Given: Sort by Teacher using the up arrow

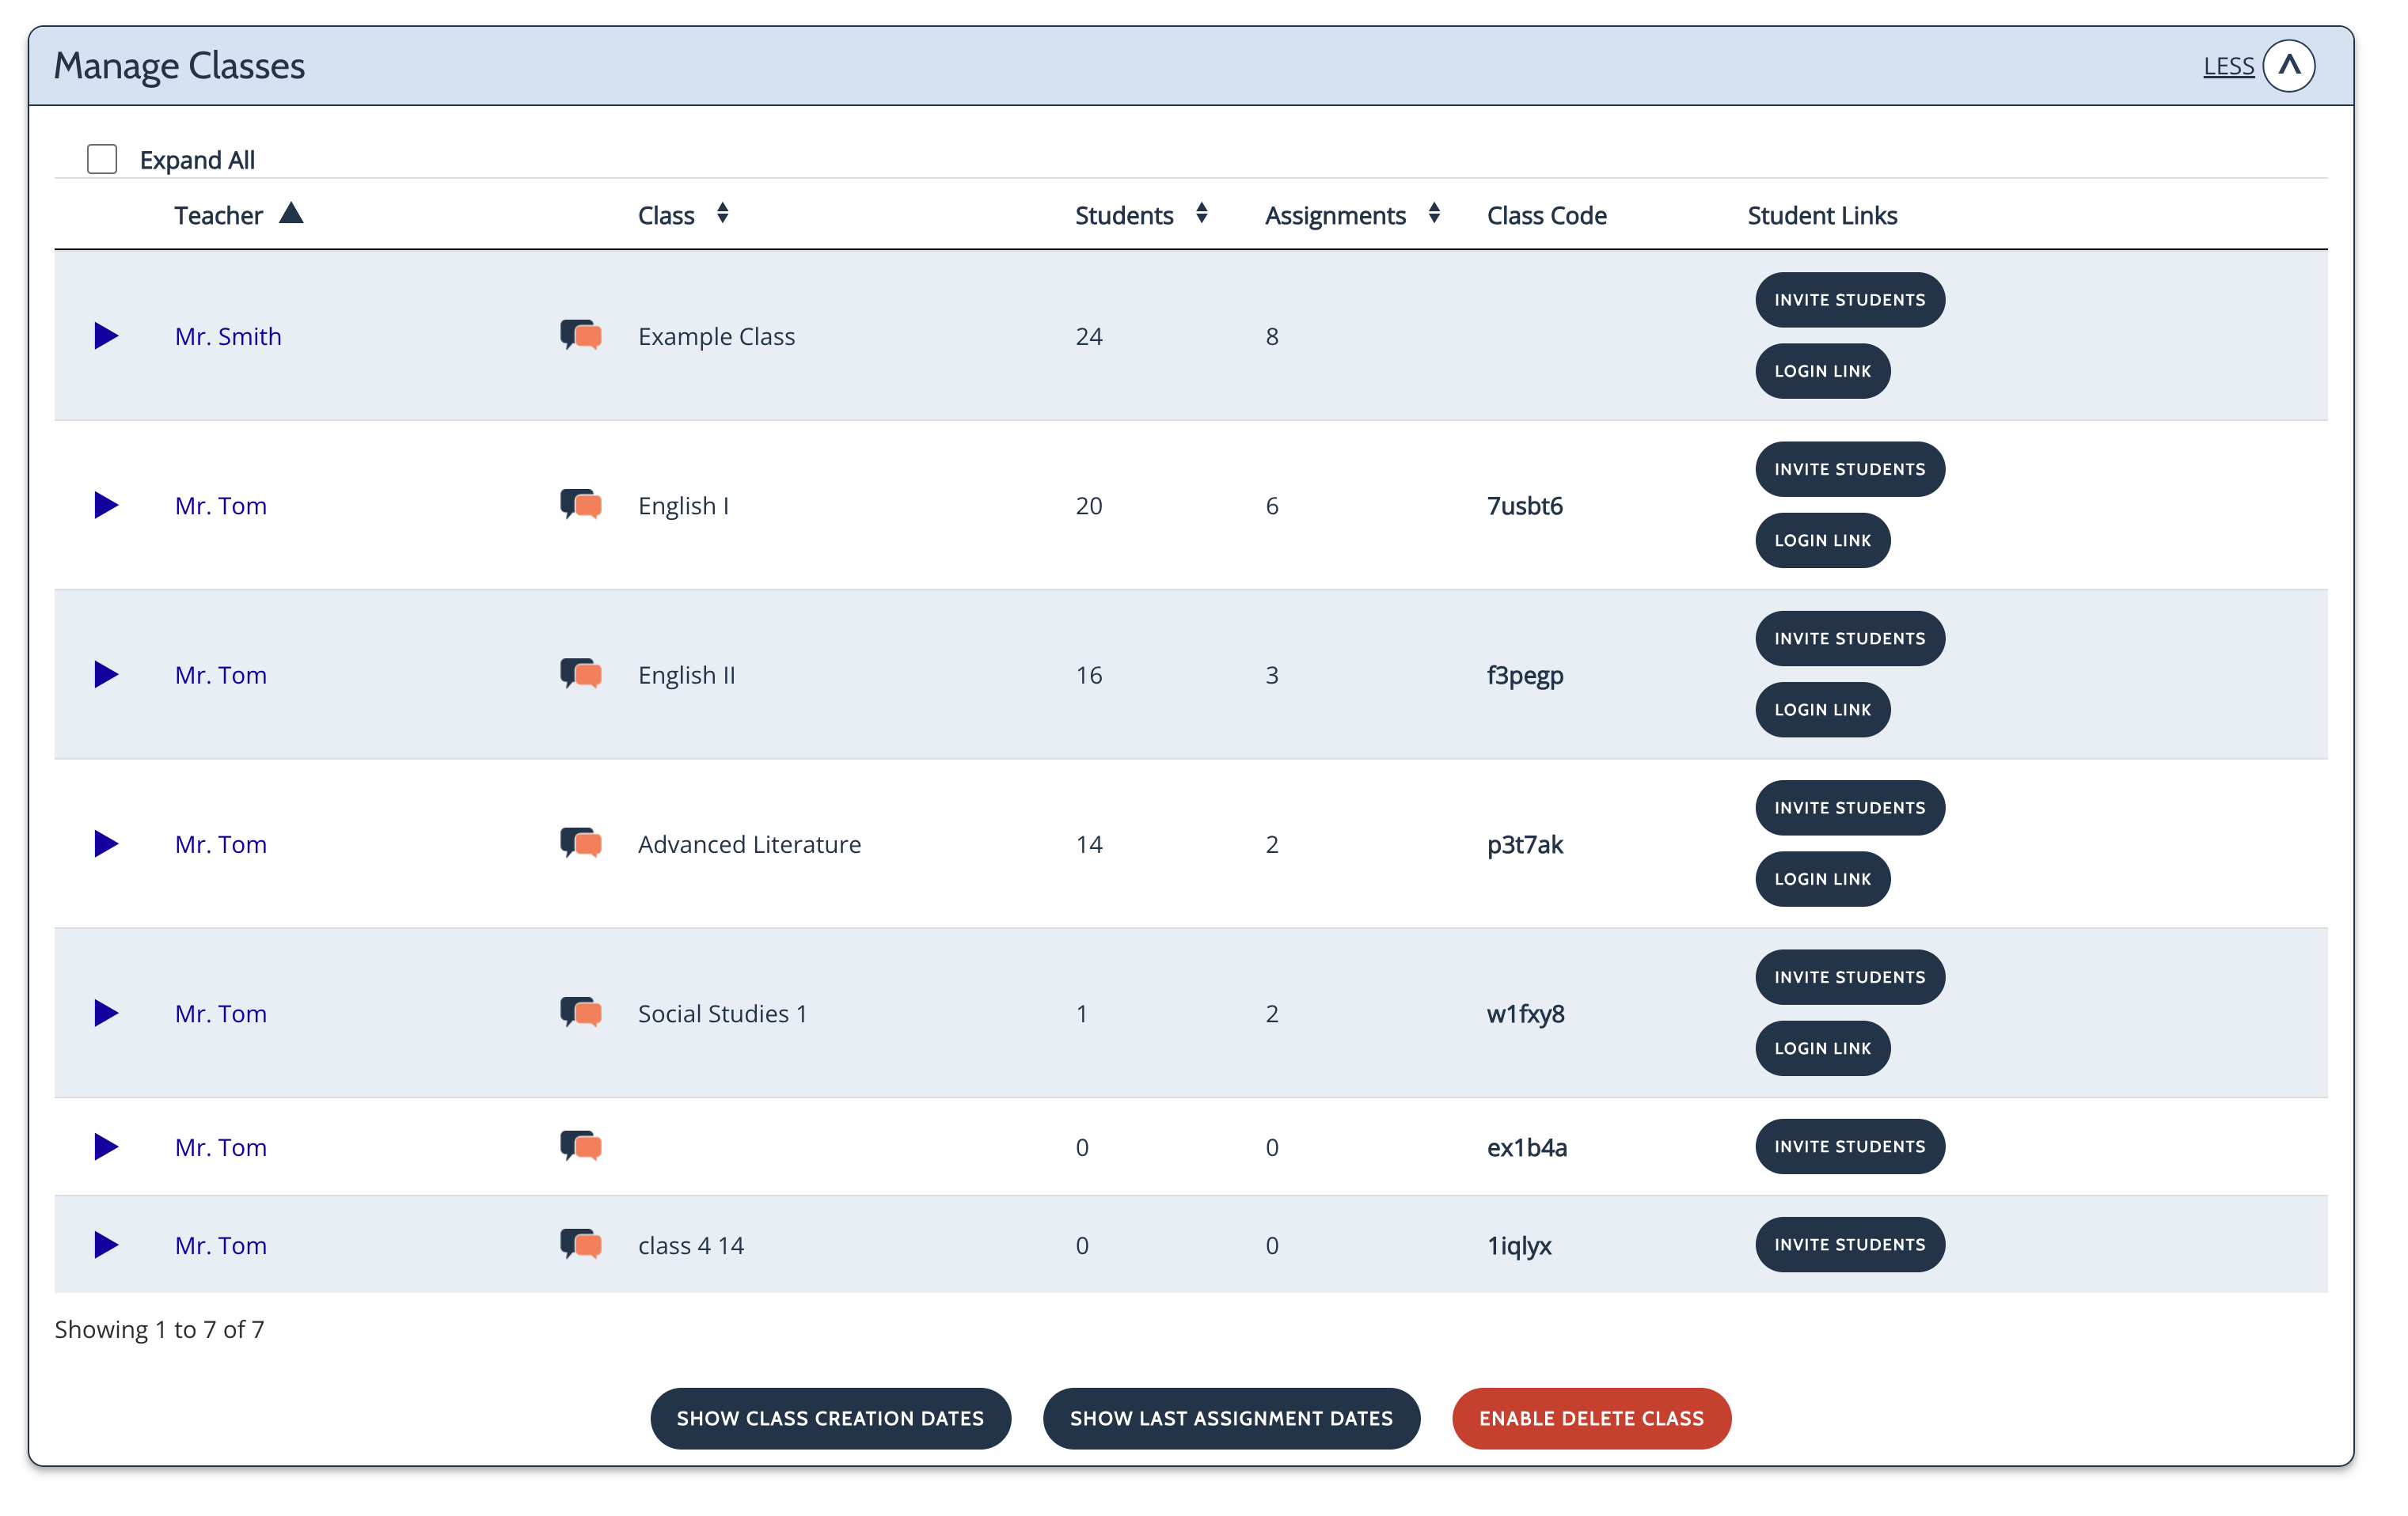Looking at the screenshot, I should pos(291,213).
